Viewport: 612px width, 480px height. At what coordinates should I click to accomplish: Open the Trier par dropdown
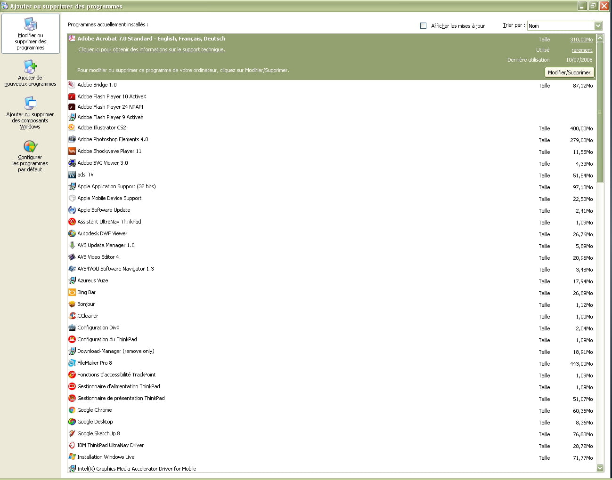click(598, 26)
